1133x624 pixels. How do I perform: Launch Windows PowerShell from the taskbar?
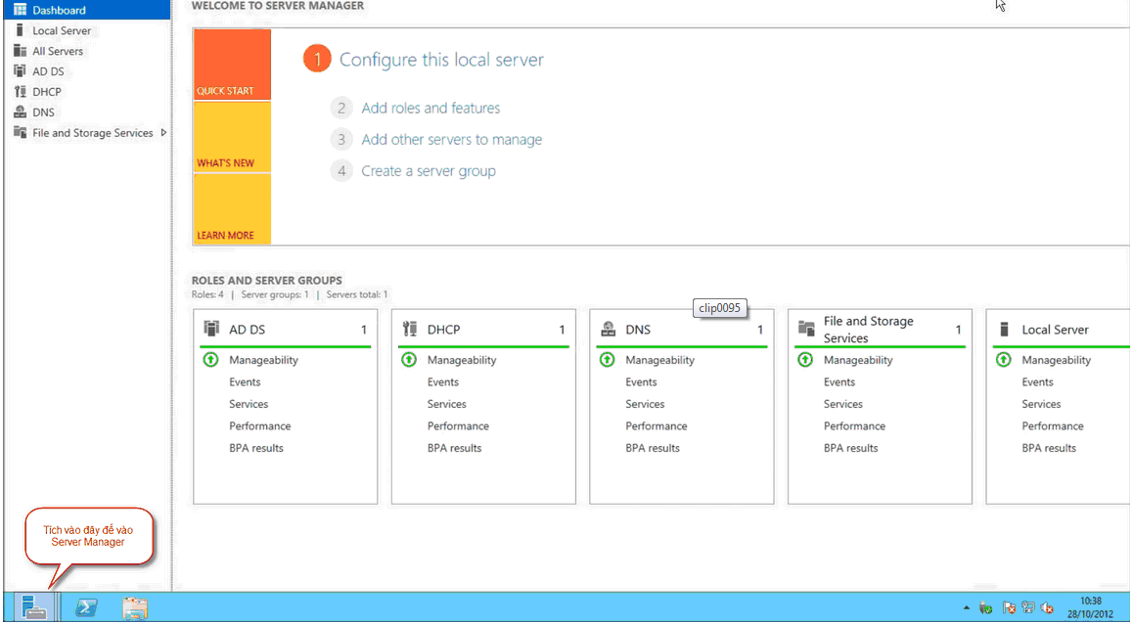click(x=87, y=607)
